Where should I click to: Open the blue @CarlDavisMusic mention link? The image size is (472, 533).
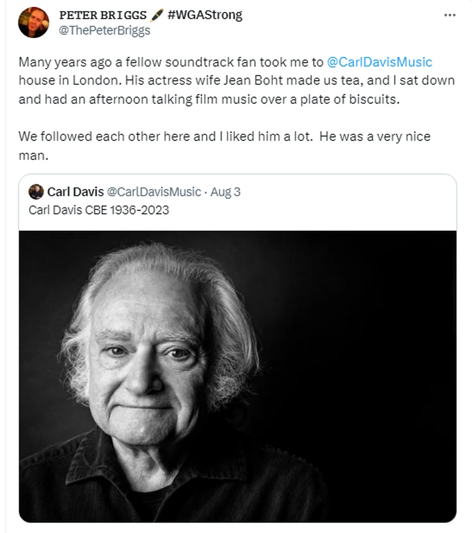click(x=380, y=61)
